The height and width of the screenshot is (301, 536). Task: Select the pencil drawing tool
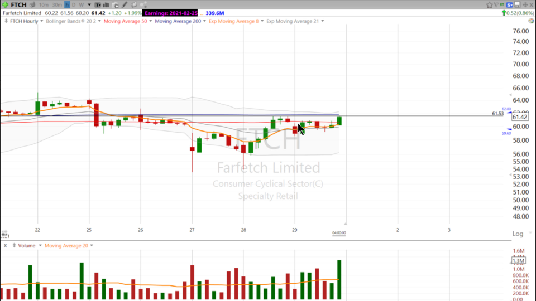125,5
